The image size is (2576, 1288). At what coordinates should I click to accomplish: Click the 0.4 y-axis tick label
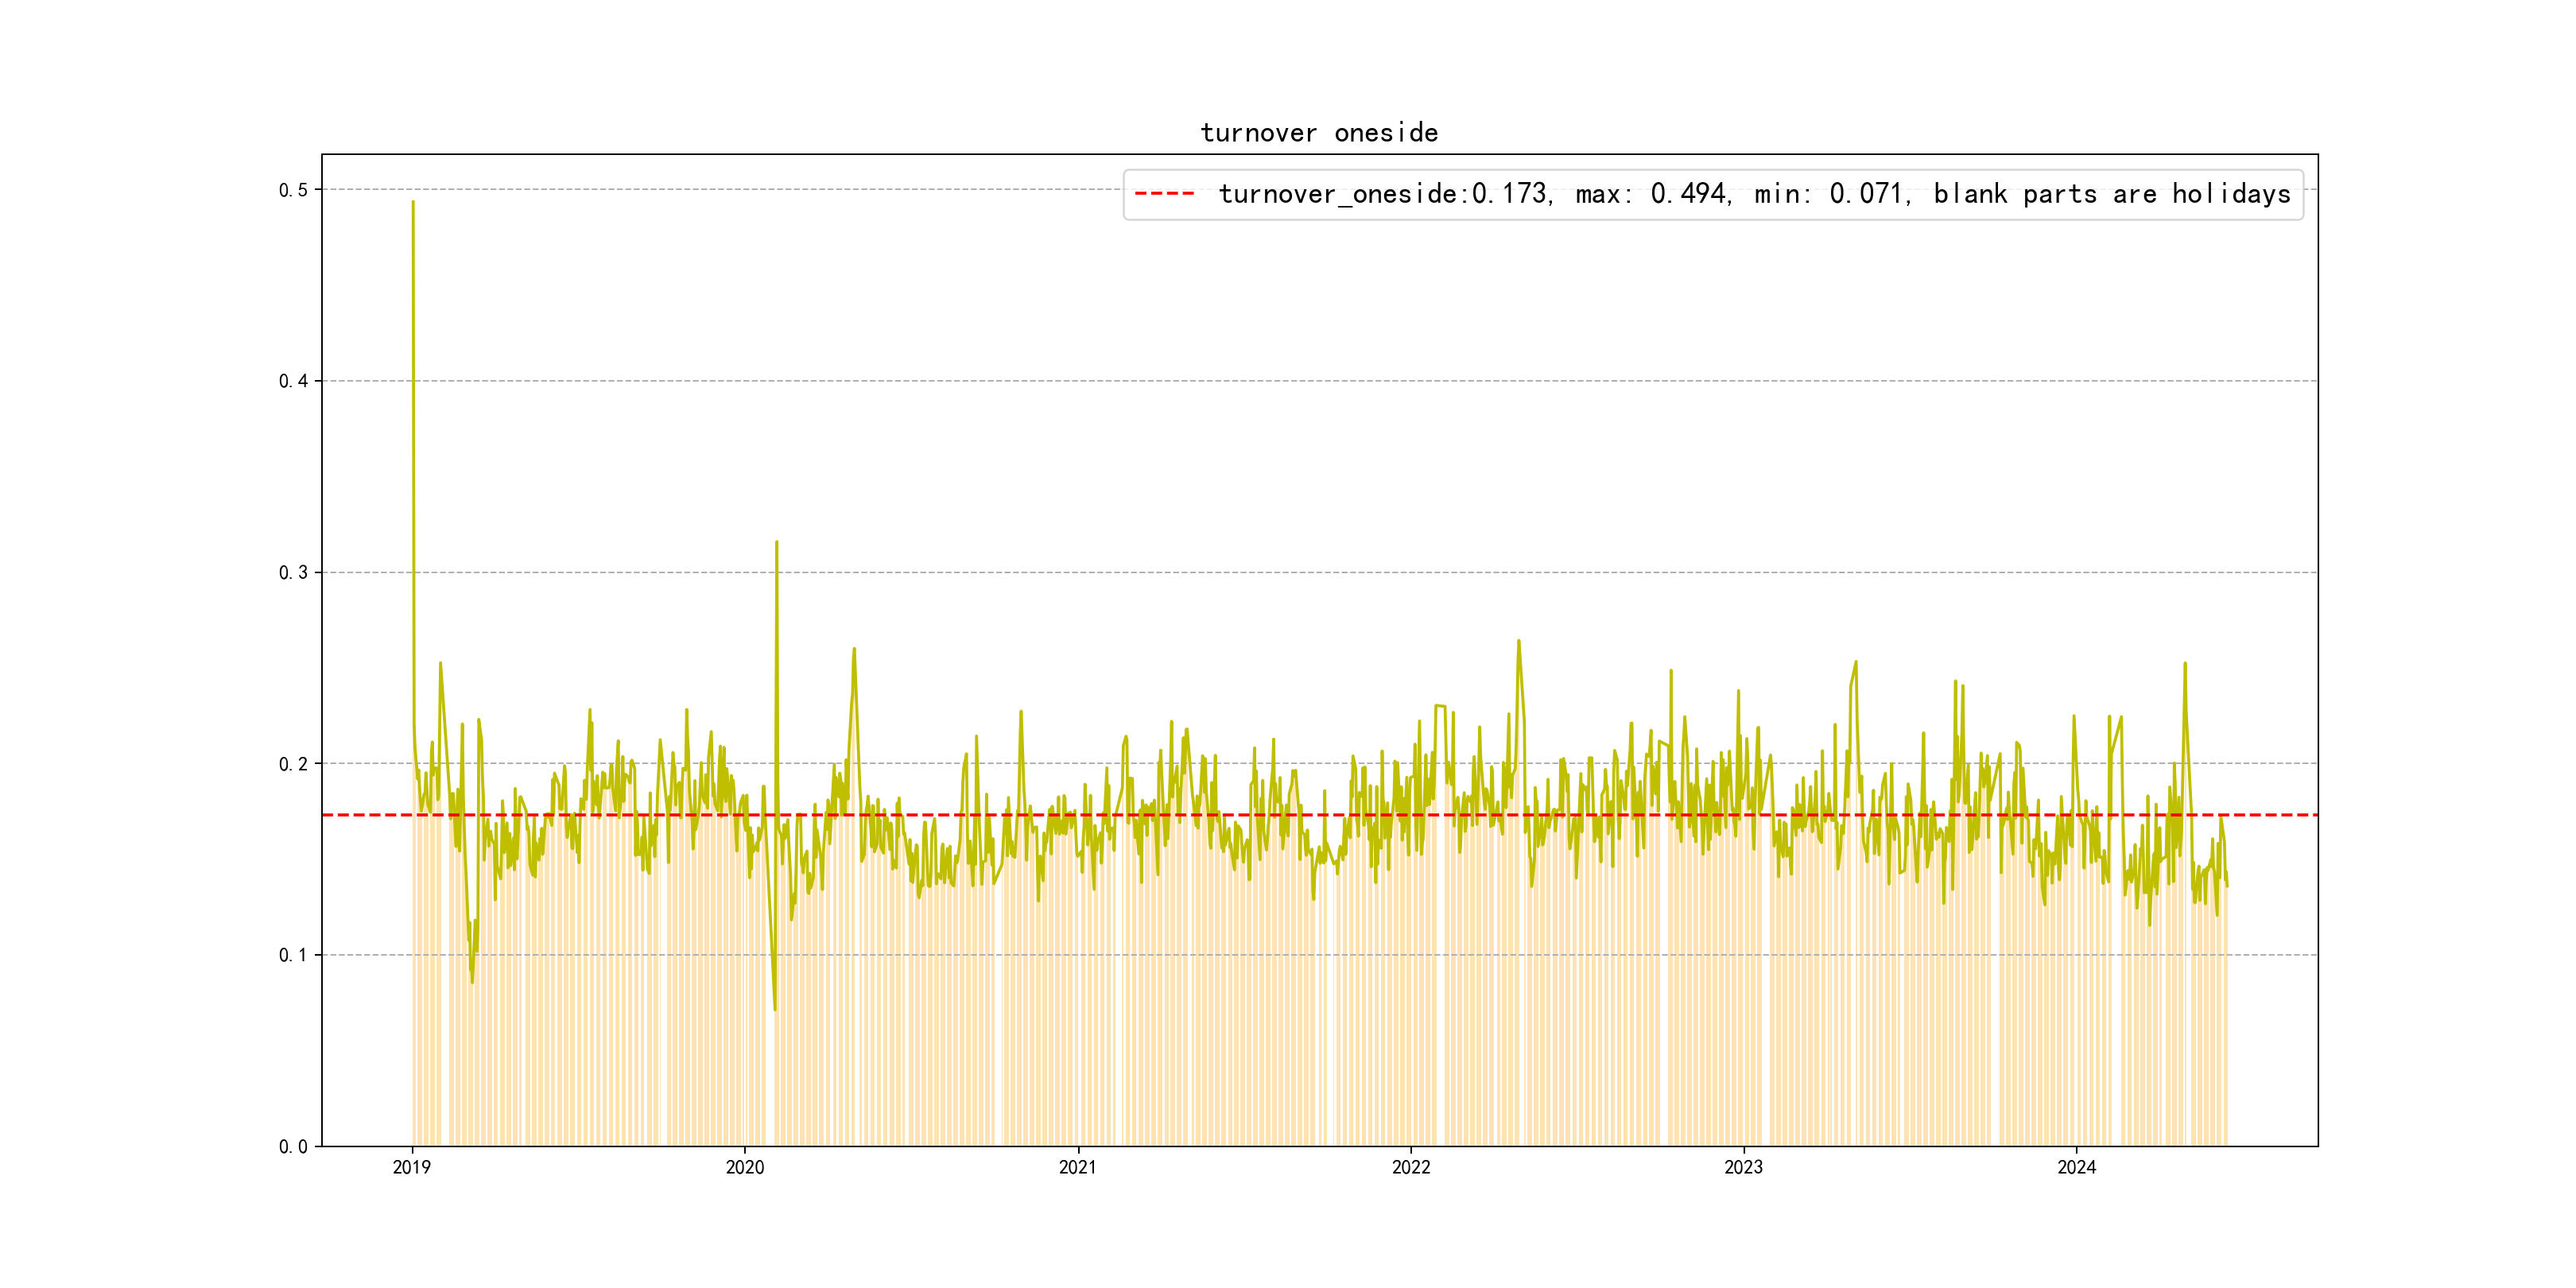click(x=293, y=381)
